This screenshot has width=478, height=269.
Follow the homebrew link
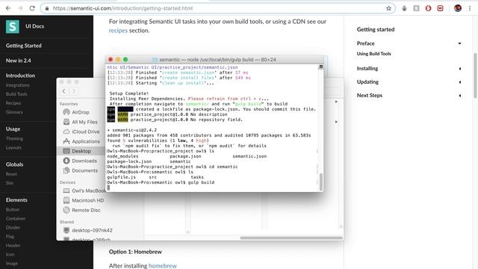pos(162,266)
